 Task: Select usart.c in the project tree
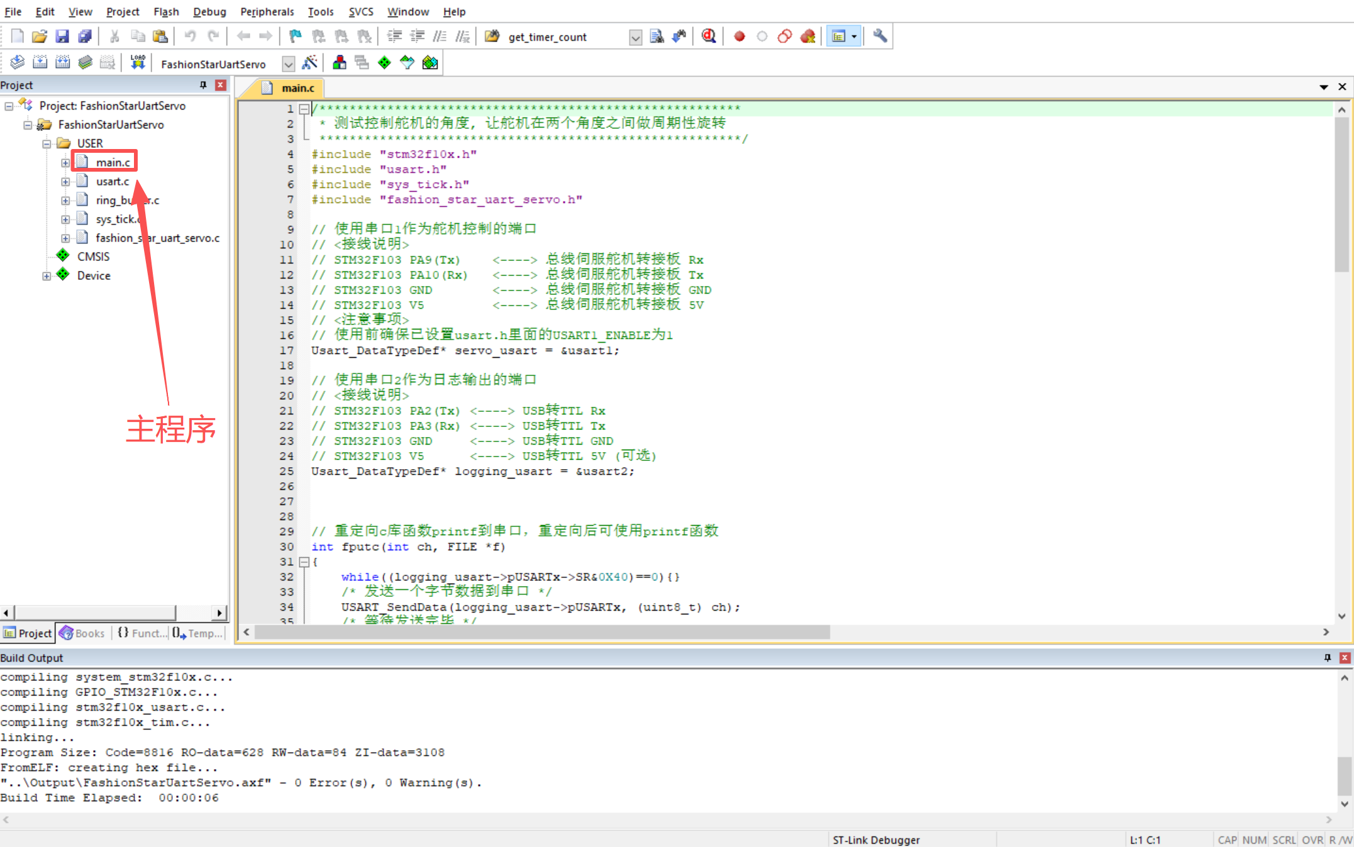tap(112, 182)
